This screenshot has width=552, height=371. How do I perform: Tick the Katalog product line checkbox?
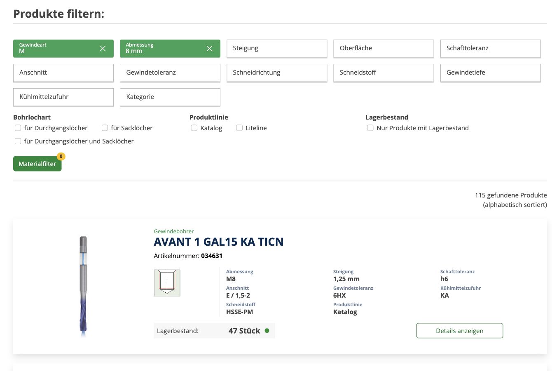pyautogui.click(x=194, y=128)
